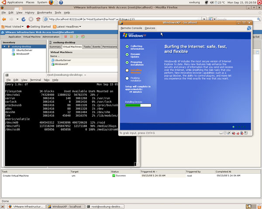This screenshot has width=262, height=209.
Task: Click the Google search magnifier icon
Action: click(259, 19)
